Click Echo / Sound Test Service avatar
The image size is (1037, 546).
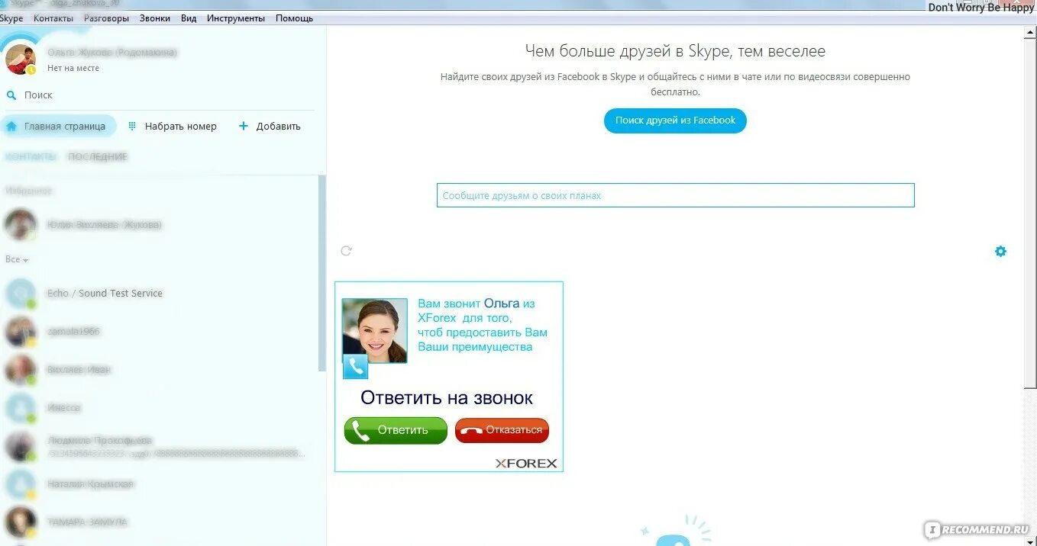click(21, 294)
